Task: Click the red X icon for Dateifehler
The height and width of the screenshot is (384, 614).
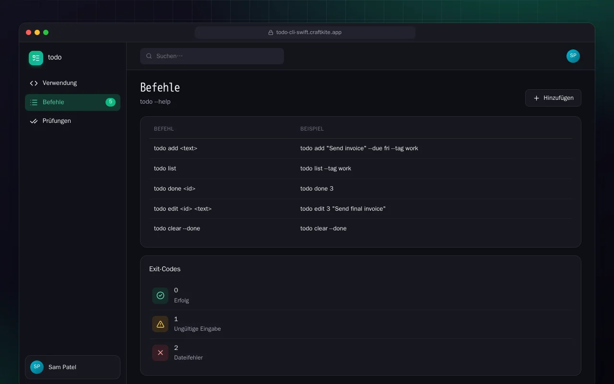Action: click(160, 353)
